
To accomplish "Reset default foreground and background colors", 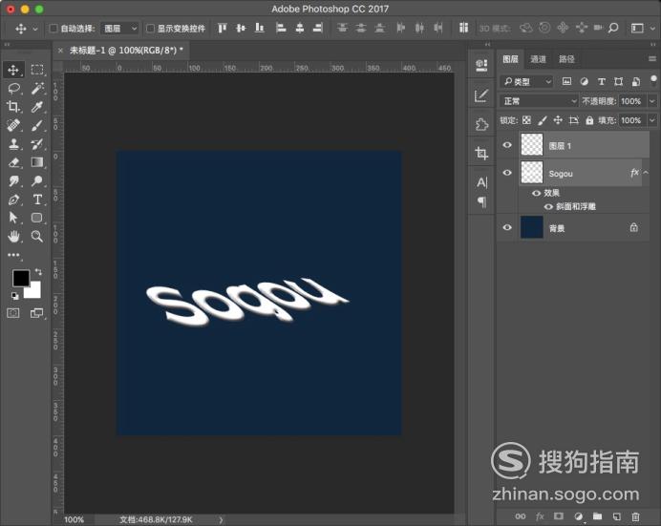I will (x=14, y=296).
